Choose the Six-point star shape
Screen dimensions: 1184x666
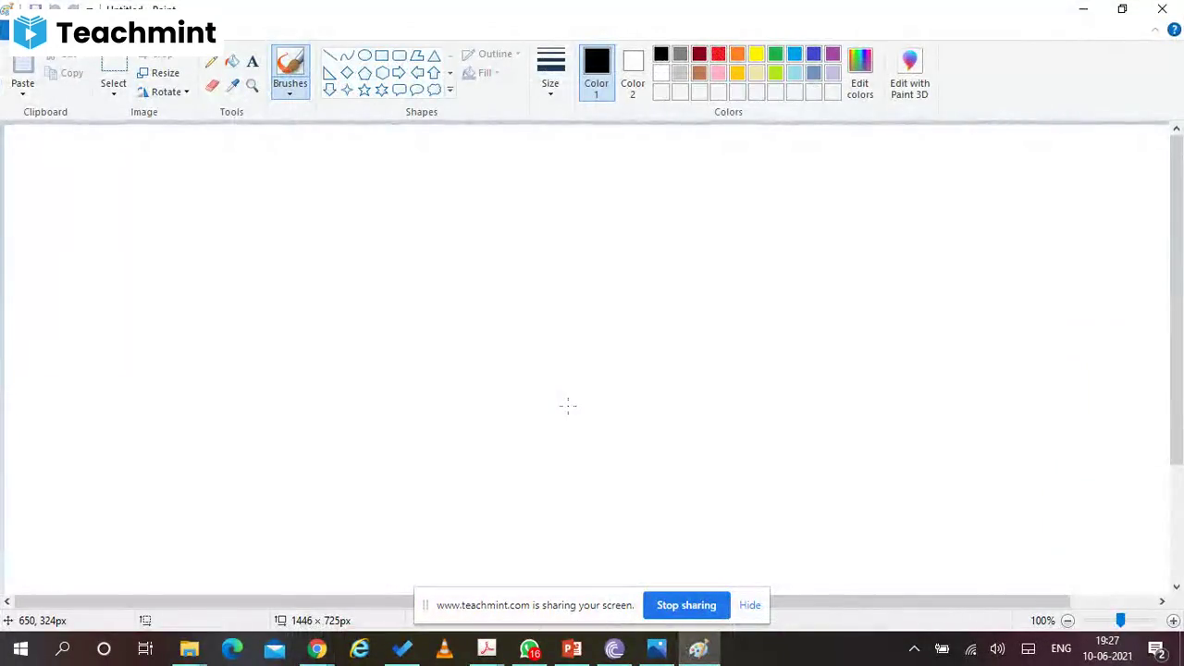click(382, 90)
